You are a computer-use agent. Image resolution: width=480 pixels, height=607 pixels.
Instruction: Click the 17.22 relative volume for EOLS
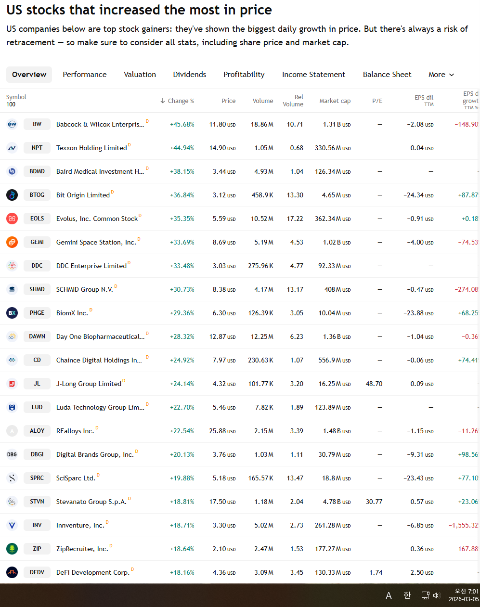pyautogui.click(x=295, y=219)
